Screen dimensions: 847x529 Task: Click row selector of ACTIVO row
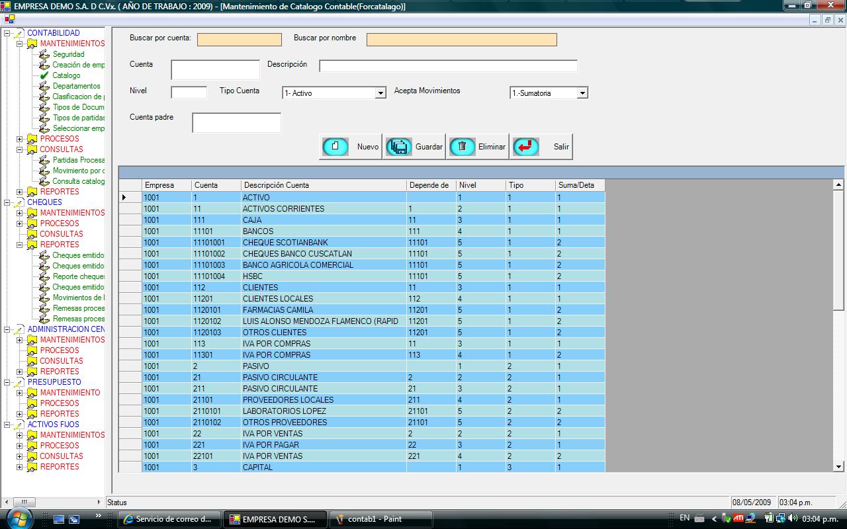click(x=130, y=198)
